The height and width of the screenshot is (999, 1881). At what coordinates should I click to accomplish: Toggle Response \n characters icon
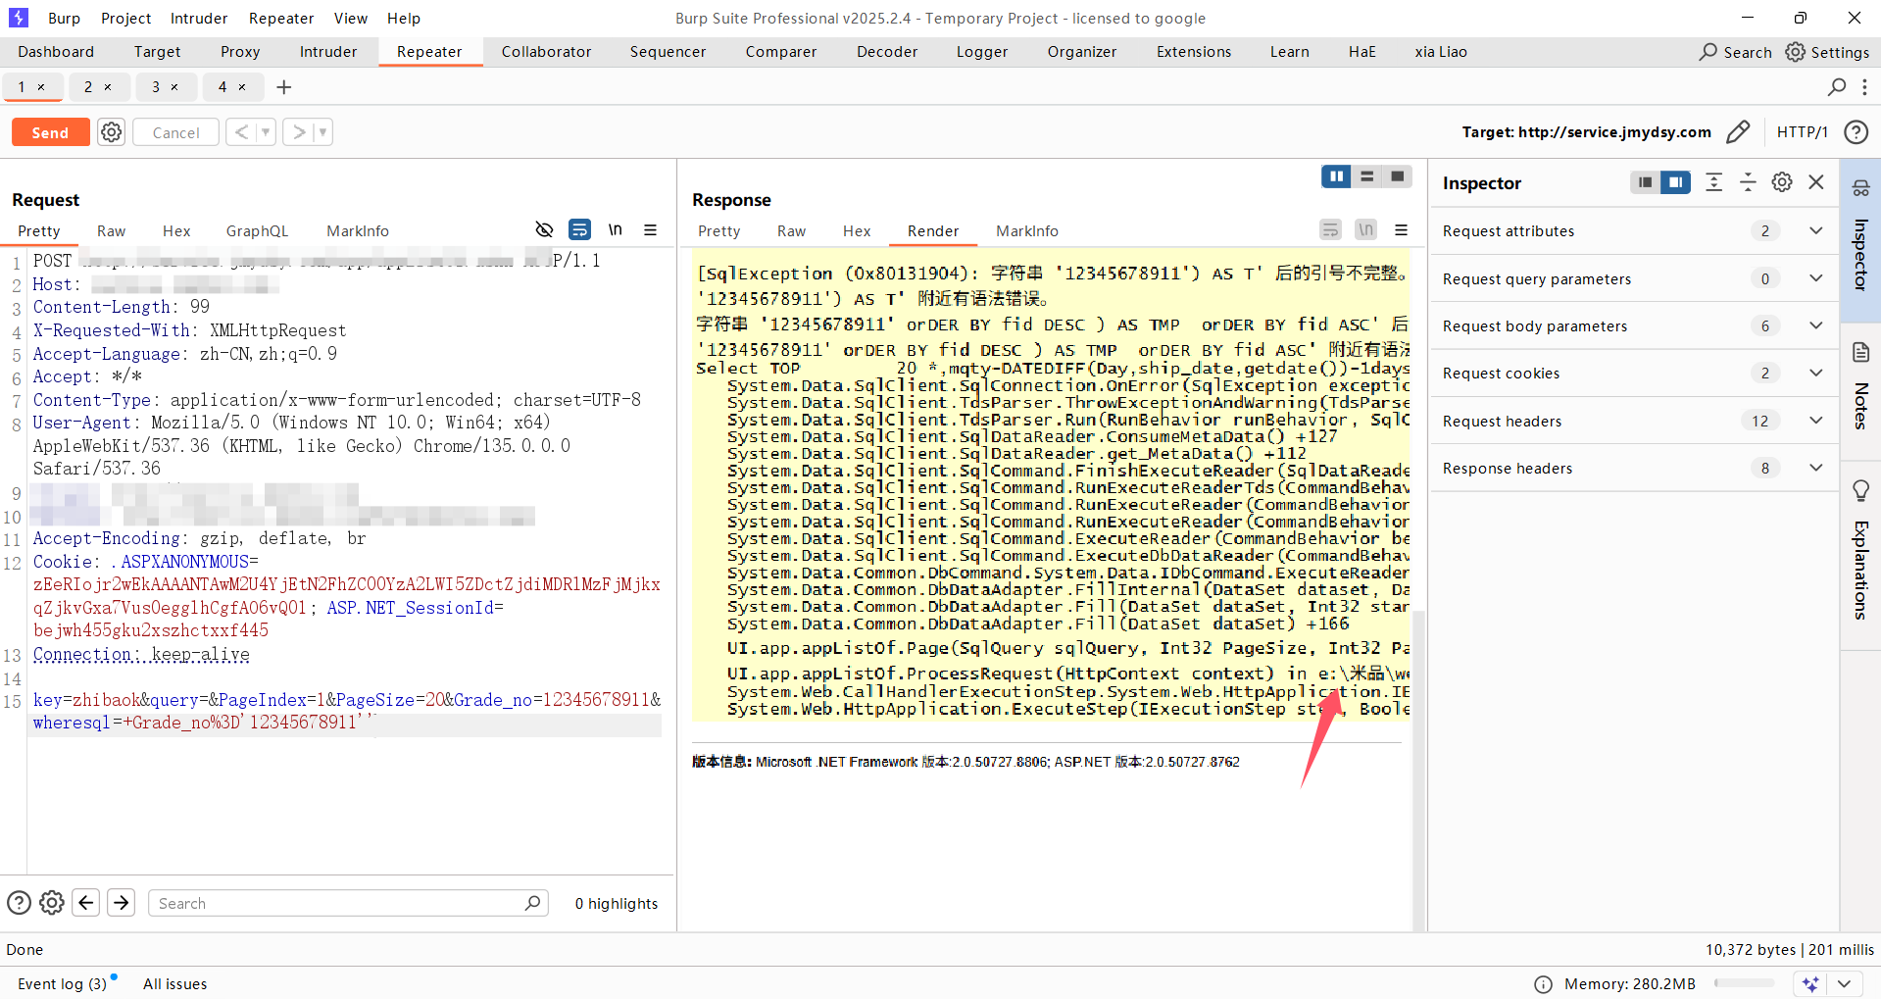(x=1365, y=229)
